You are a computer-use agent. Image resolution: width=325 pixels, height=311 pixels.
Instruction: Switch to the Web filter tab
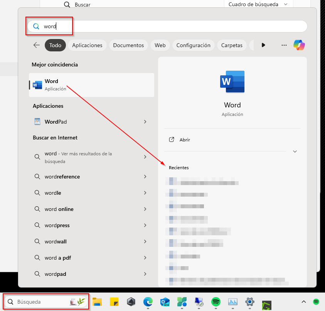tap(160, 45)
